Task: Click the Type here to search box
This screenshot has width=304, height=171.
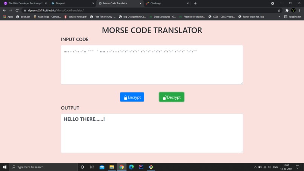Action: pyautogui.click(x=43, y=167)
